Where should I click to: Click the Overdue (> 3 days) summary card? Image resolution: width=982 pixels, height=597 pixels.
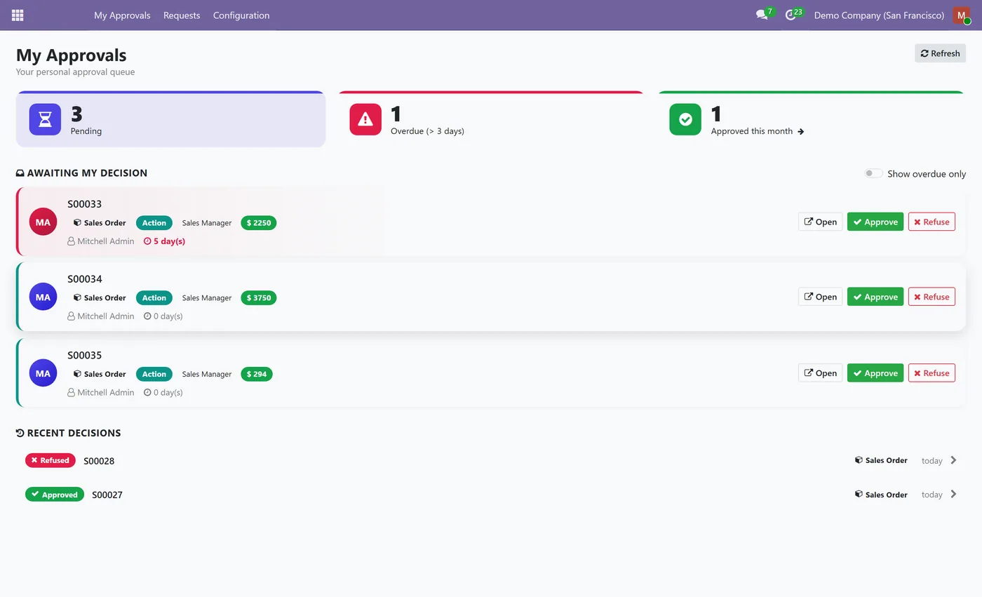pos(491,119)
